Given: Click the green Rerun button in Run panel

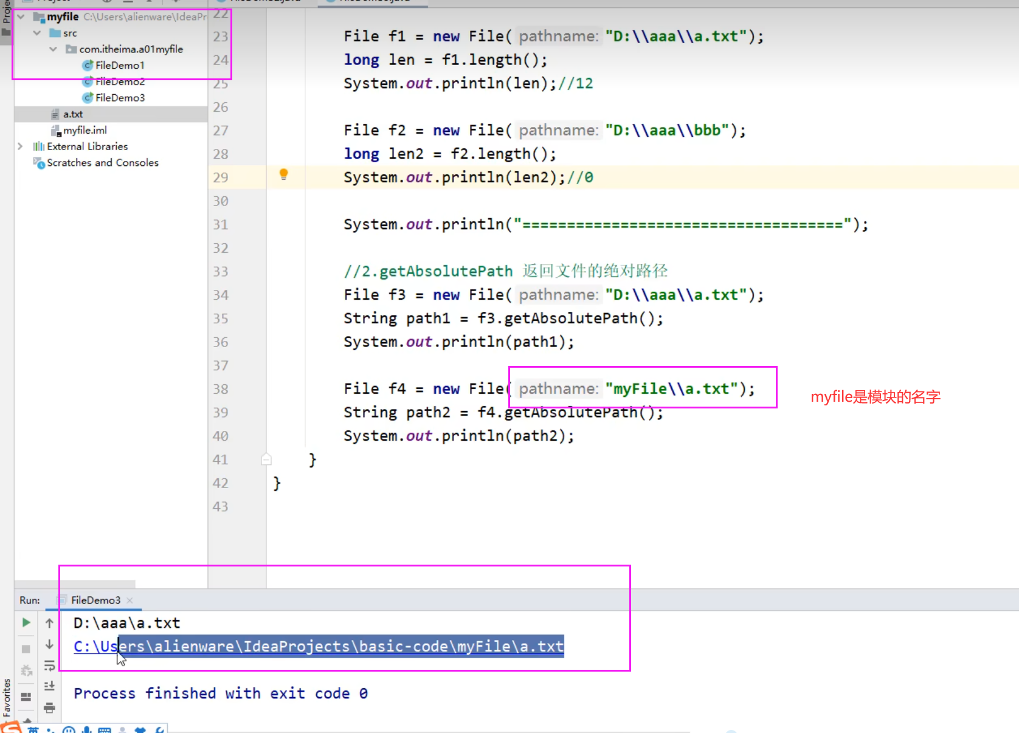Looking at the screenshot, I should pyautogui.click(x=26, y=622).
